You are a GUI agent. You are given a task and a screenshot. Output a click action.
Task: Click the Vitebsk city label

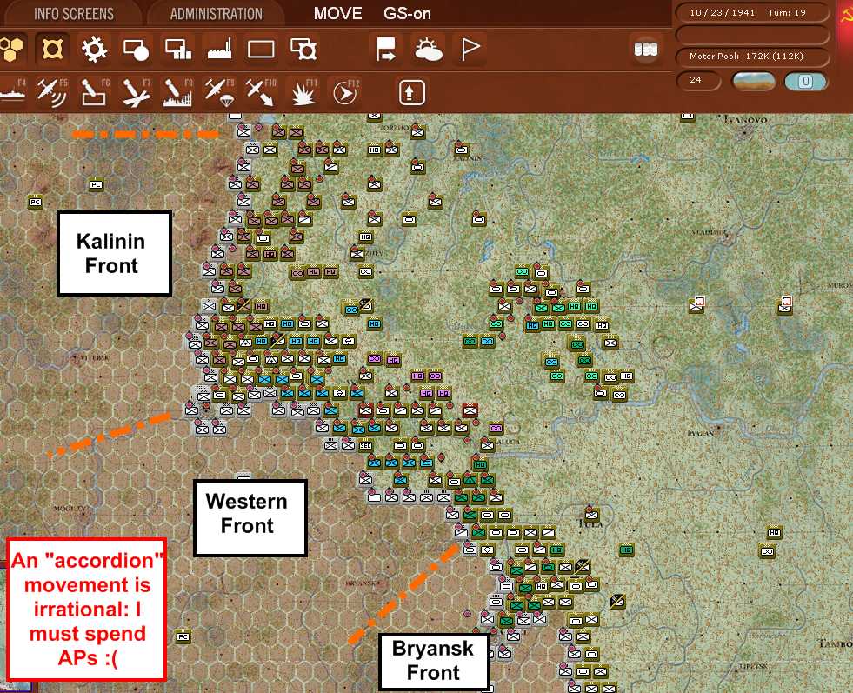click(94, 358)
